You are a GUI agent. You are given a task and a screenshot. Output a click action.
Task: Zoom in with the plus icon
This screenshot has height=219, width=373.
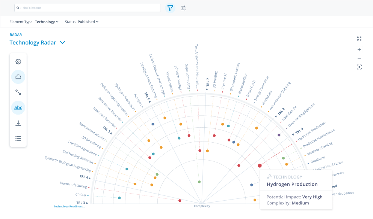pos(359,49)
